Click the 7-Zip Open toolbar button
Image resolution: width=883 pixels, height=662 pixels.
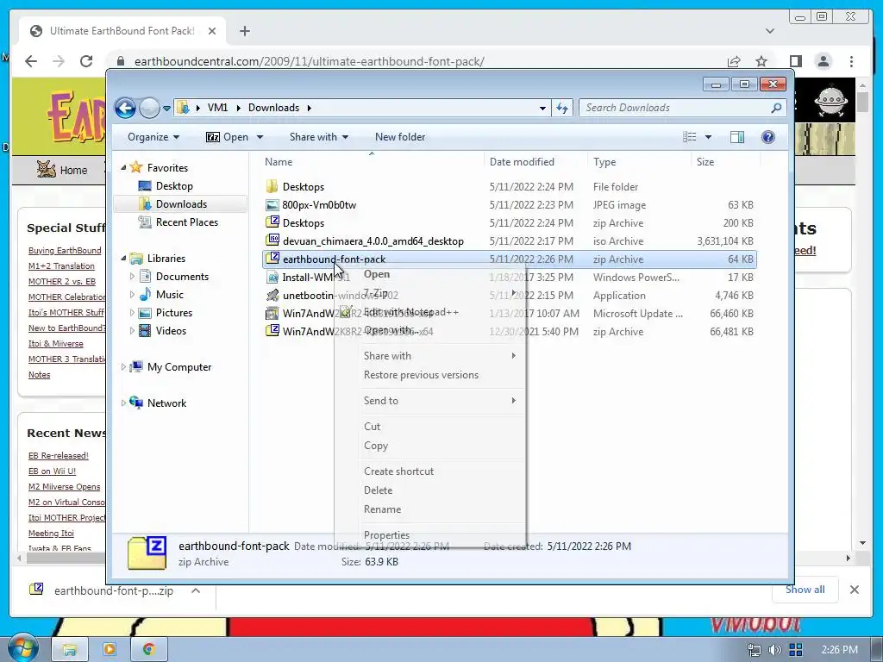click(x=227, y=137)
